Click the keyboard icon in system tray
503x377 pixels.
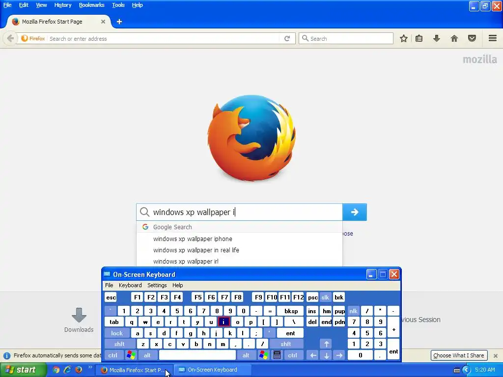[457, 370]
